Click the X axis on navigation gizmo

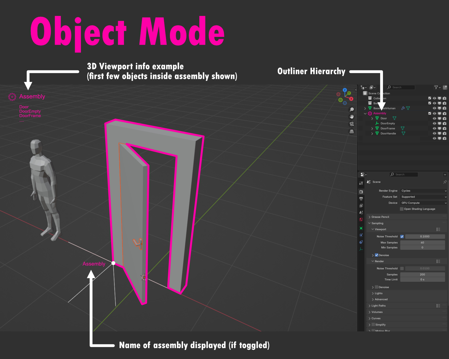tap(351, 99)
